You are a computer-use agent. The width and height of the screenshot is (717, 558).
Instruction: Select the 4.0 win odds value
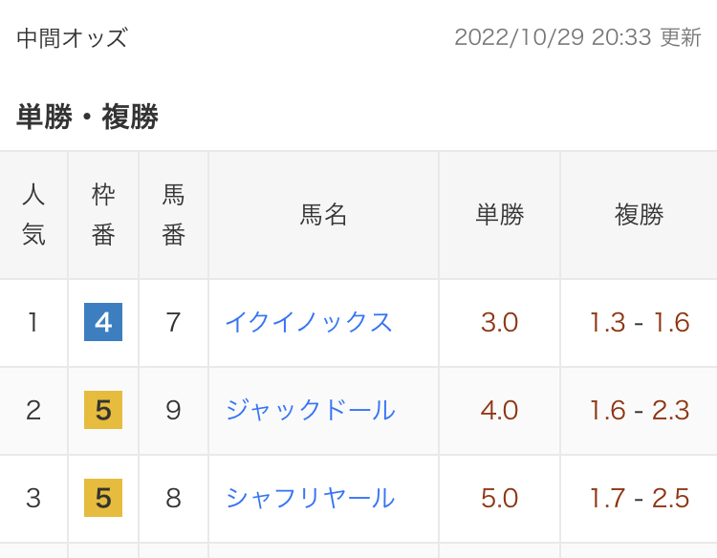(499, 411)
